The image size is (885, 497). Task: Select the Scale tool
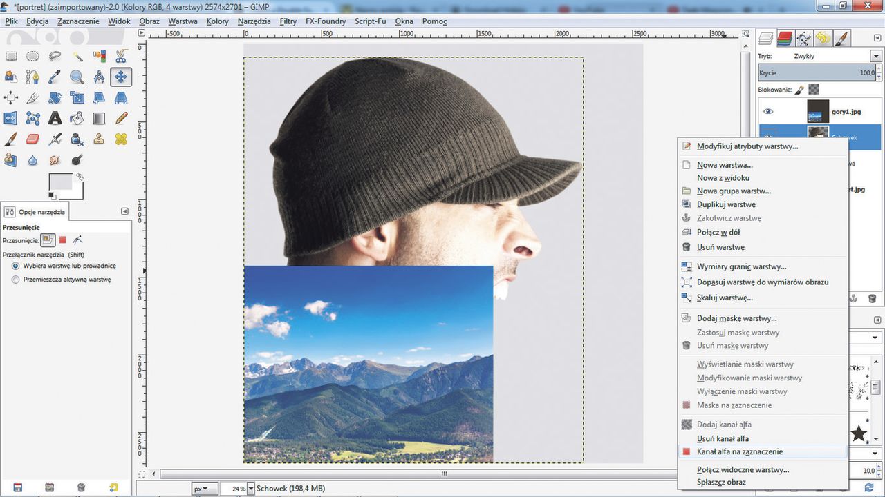tap(77, 97)
